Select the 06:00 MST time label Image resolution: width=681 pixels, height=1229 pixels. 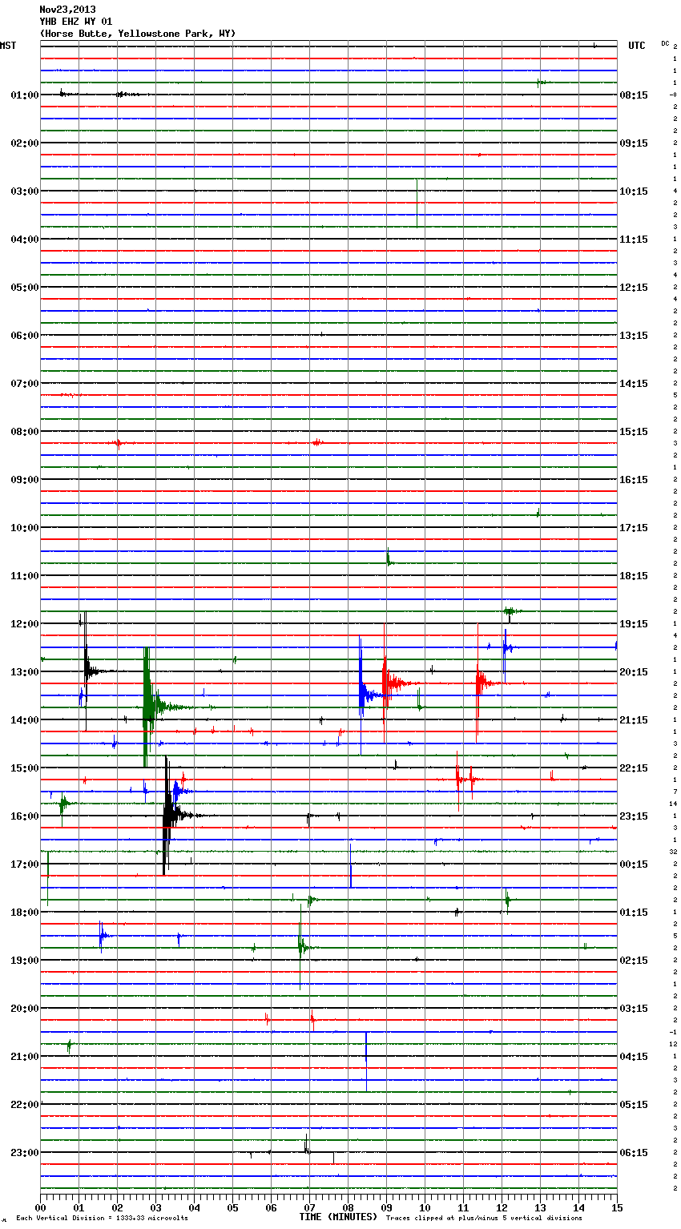point(24,336)
